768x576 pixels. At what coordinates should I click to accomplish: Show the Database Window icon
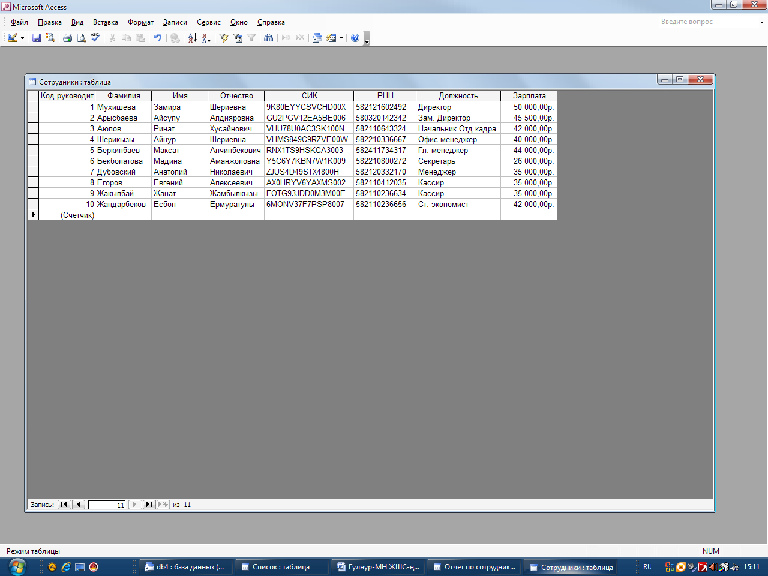point(317,38)
